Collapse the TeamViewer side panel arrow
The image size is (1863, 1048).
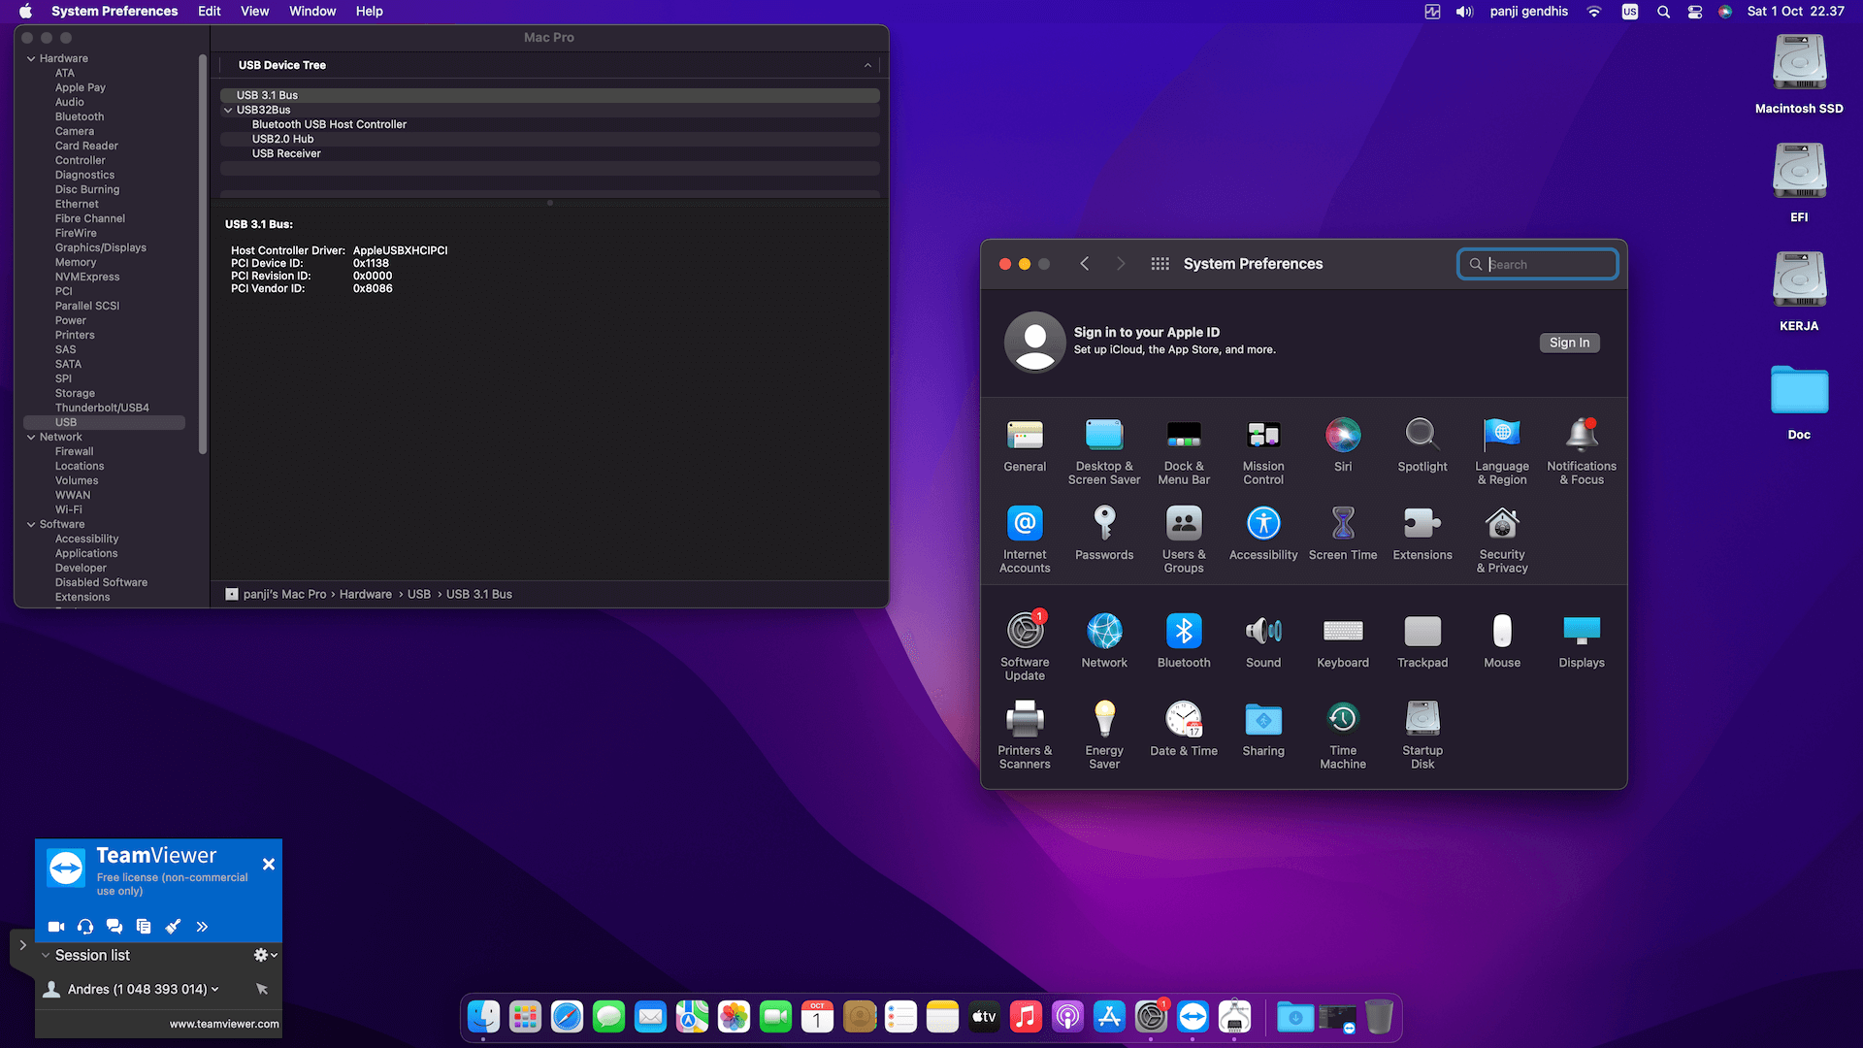pyautogui.click(x=22, y=944)
